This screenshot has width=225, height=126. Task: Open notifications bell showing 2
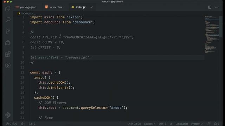[x=217, y=124]
